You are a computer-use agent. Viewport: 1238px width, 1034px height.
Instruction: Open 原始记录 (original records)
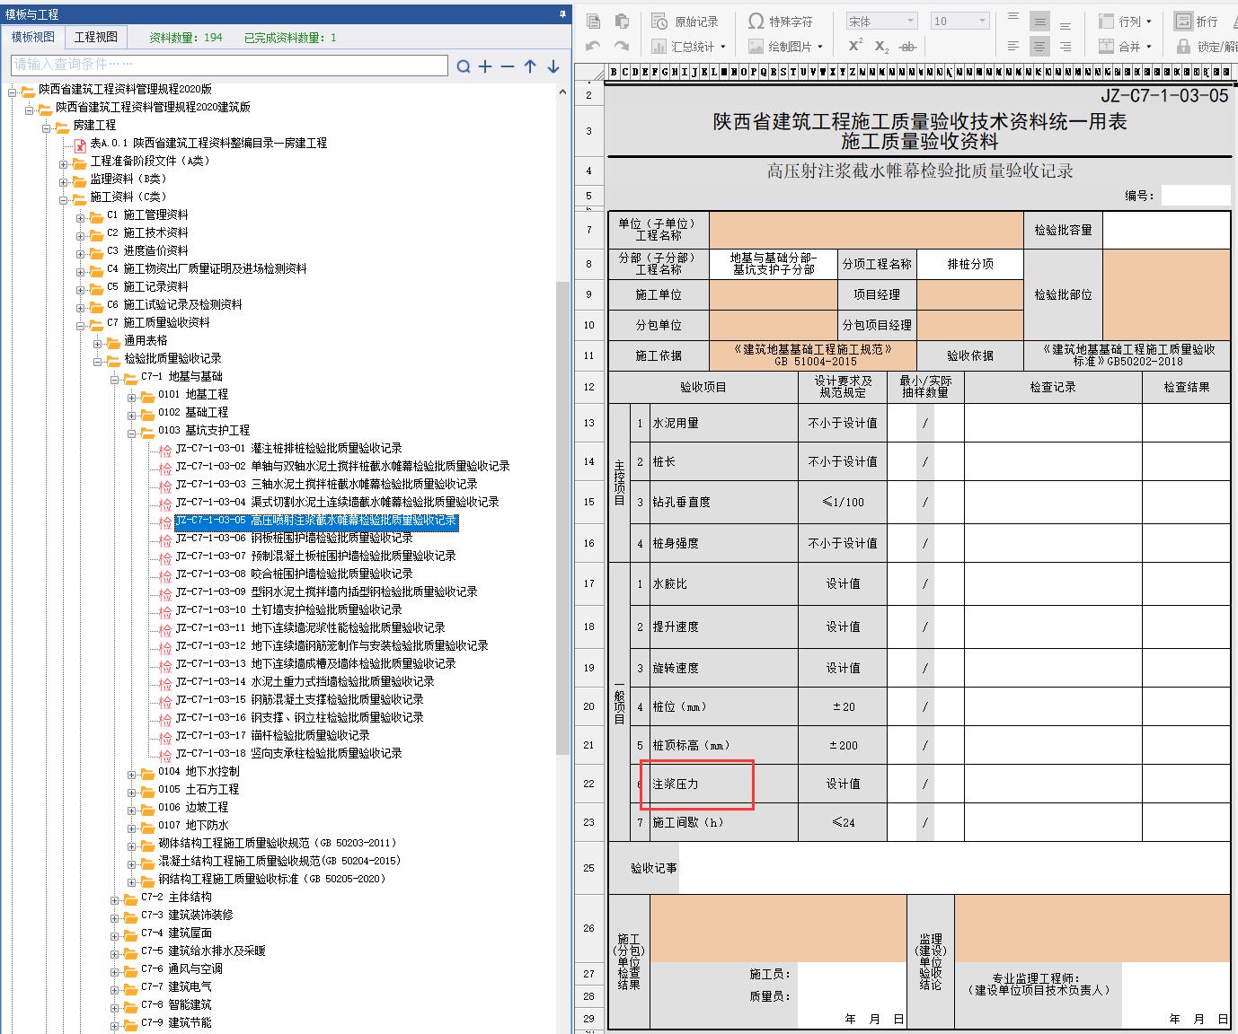[x=685, y=22]
